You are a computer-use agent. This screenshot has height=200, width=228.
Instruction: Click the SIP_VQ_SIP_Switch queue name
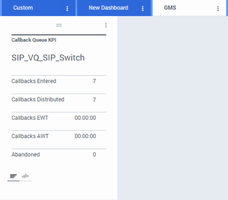tap(48, 58)
